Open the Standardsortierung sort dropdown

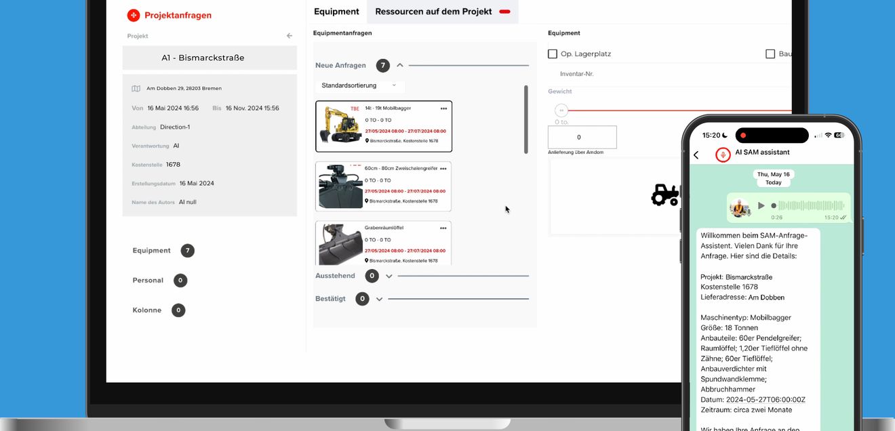coord(359,85)
